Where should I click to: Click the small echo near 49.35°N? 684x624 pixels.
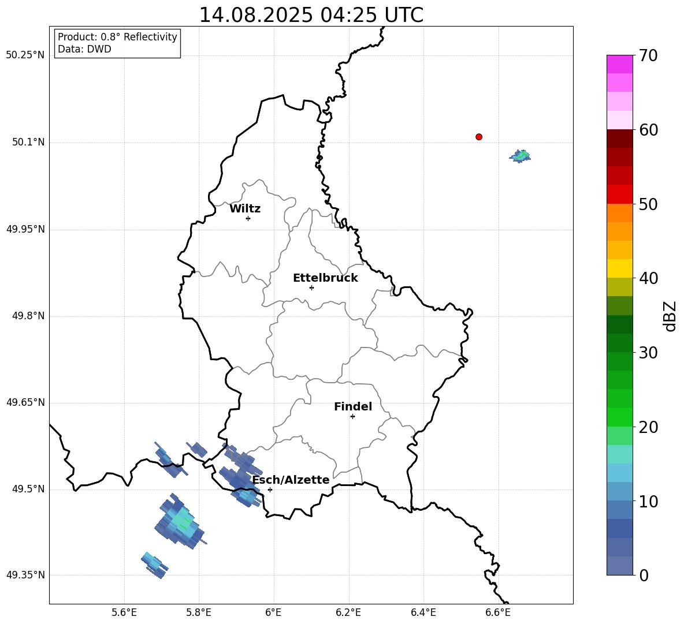tap(154, 565)
